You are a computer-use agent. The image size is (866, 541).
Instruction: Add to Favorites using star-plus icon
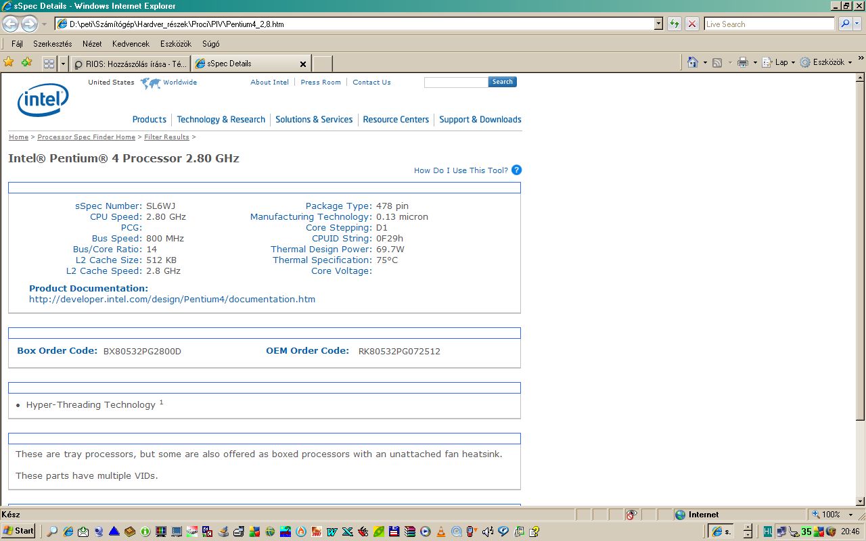tap(26, 63)
